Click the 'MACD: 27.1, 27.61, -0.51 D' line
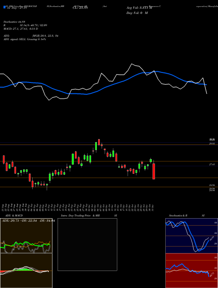Screen dimensions: 218x288 click(21, 29)
